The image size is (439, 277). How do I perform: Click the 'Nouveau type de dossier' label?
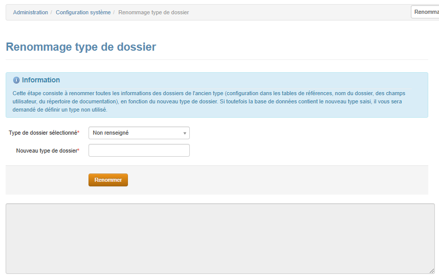click(46, 151)
